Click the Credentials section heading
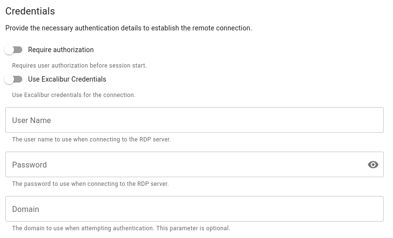Image resolution: width=393 pixels, height=238 pixels. coord(30,11)
